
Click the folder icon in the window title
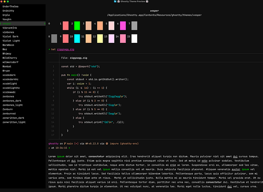(x=115, y=1)
